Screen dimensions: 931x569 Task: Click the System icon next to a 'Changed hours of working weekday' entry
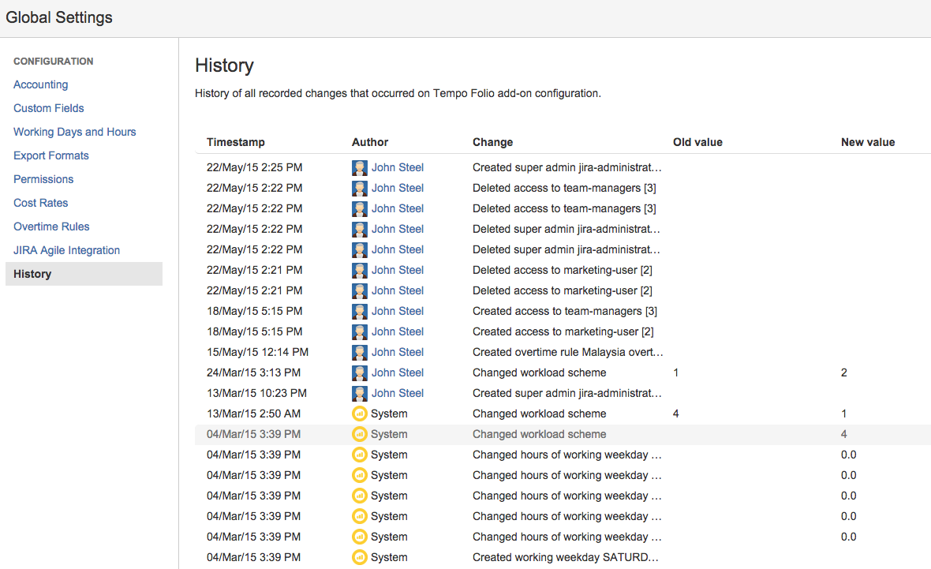[360, 455]
